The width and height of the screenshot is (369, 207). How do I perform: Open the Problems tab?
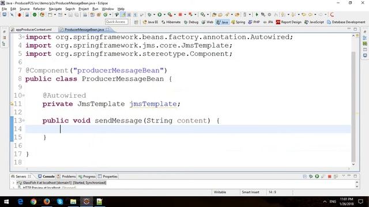[67, 177]
